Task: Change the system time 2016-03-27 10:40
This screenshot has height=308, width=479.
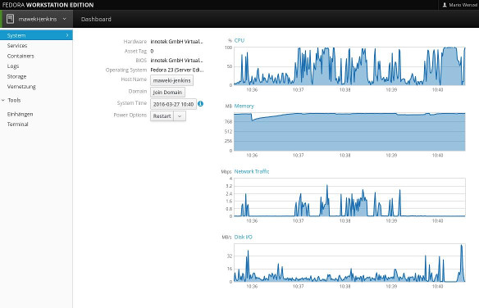Action: pyautogui.click(x=173, y=104)
